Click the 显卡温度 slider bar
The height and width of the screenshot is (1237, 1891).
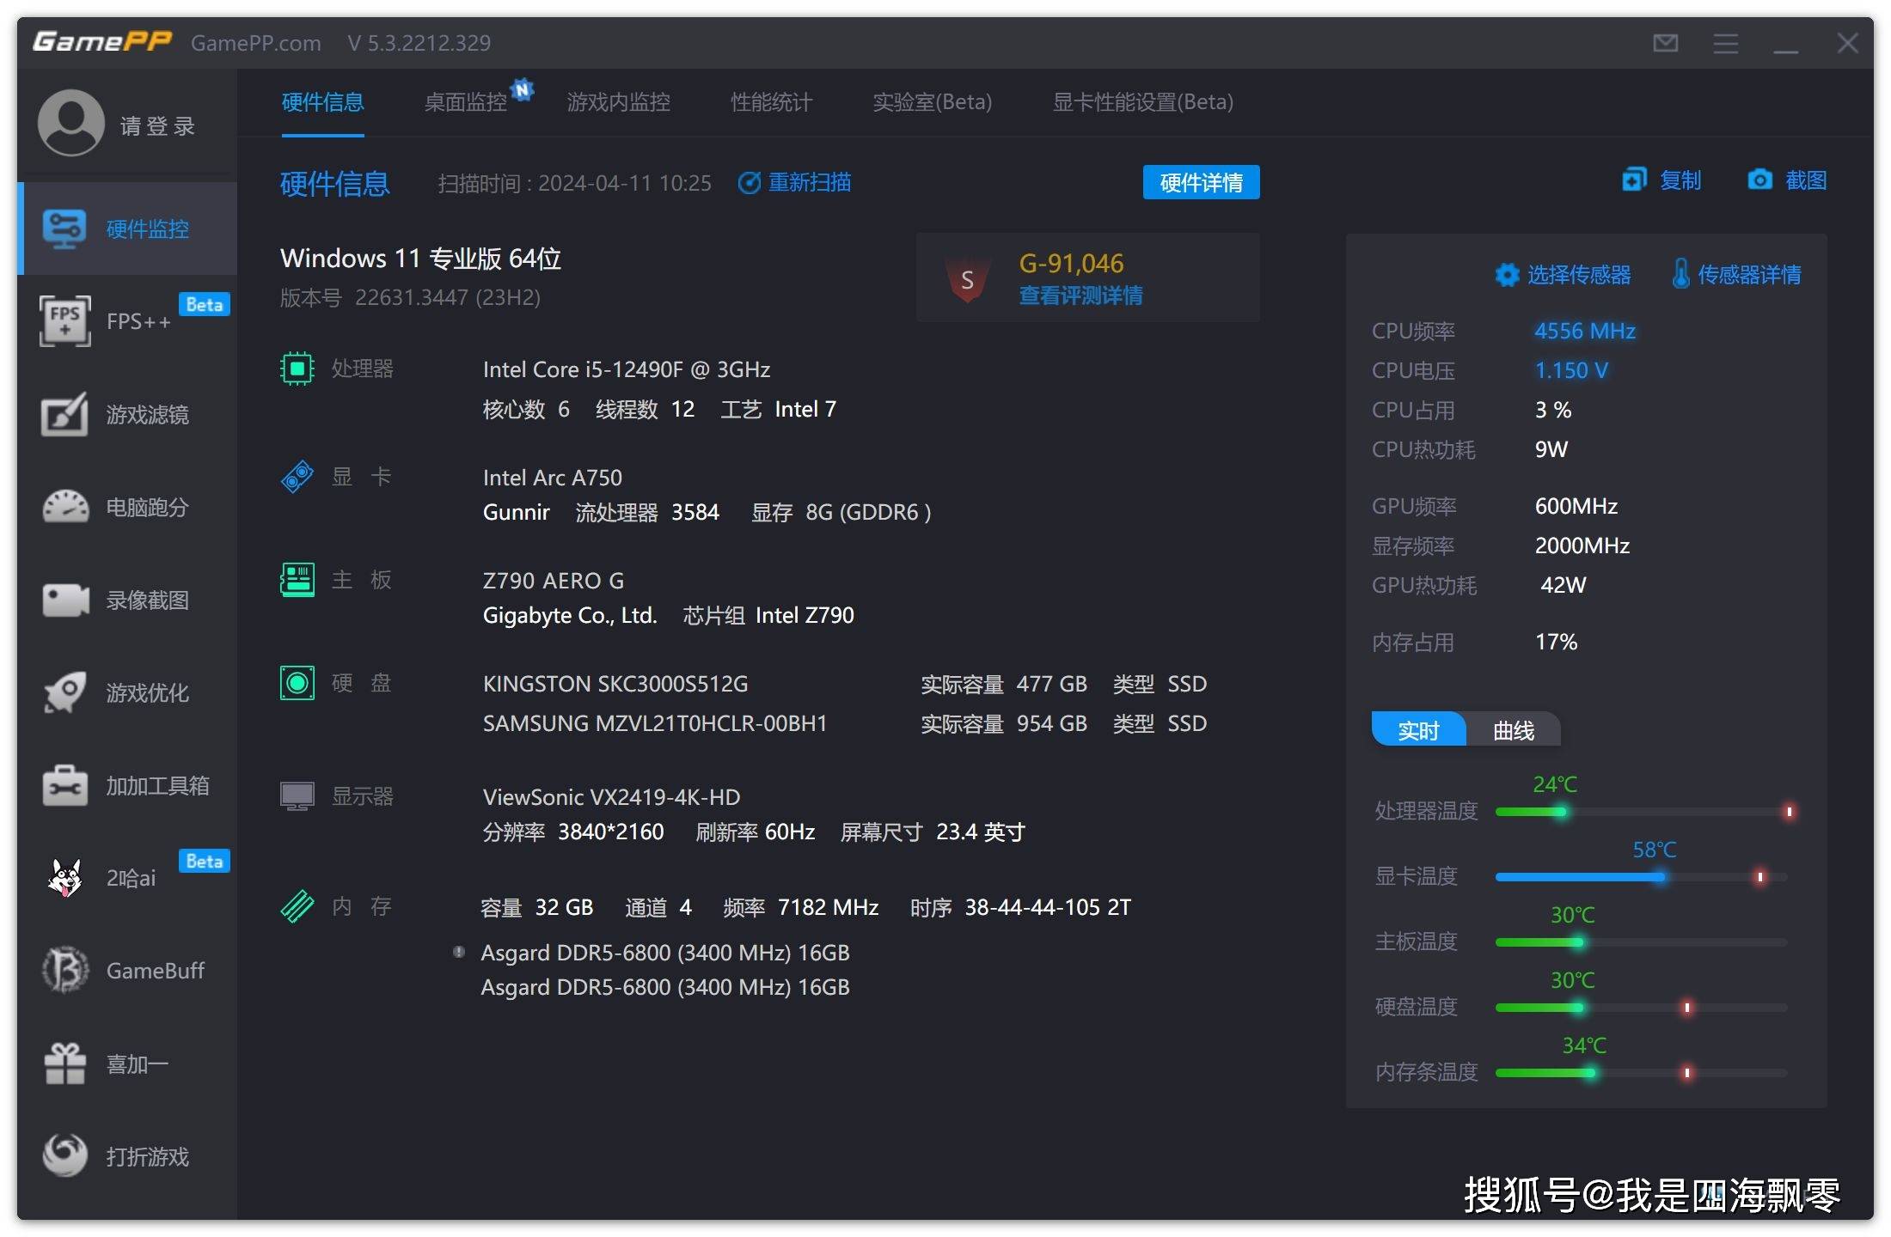[x=1643, y=877]
